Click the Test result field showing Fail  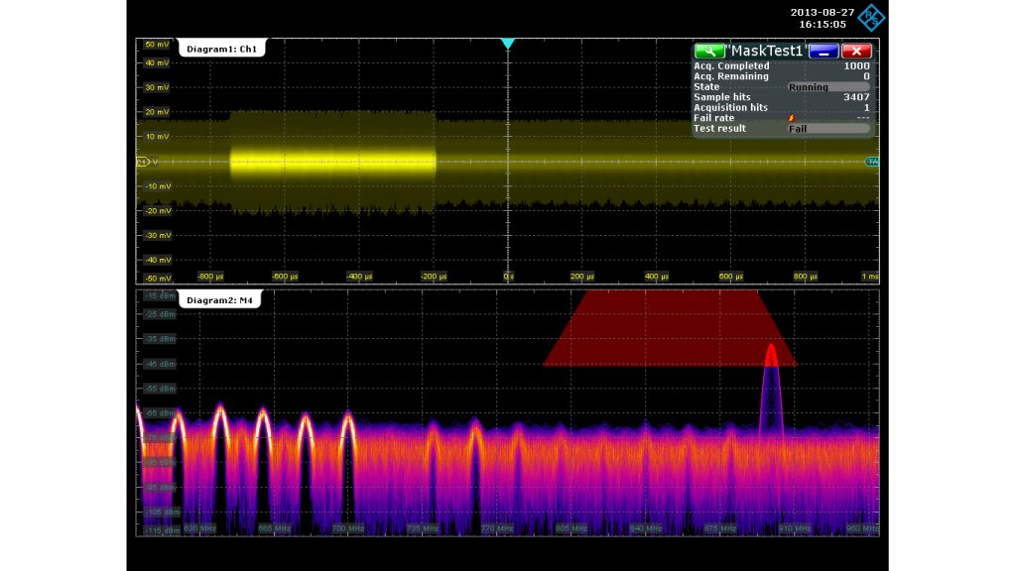[828, 128]
